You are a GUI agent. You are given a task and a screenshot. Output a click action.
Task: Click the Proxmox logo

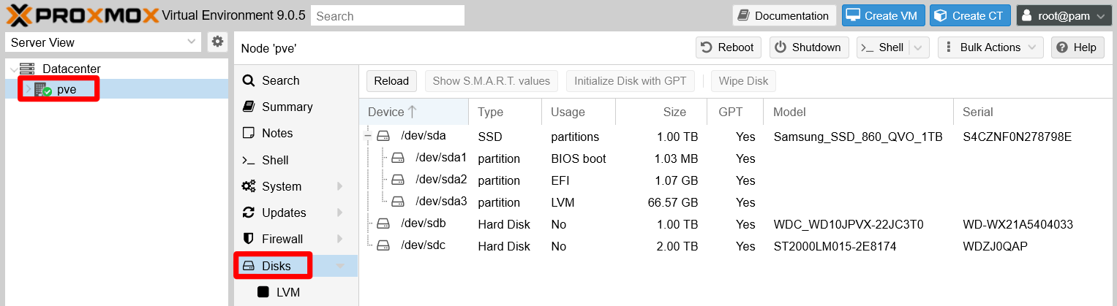(83, 15)
